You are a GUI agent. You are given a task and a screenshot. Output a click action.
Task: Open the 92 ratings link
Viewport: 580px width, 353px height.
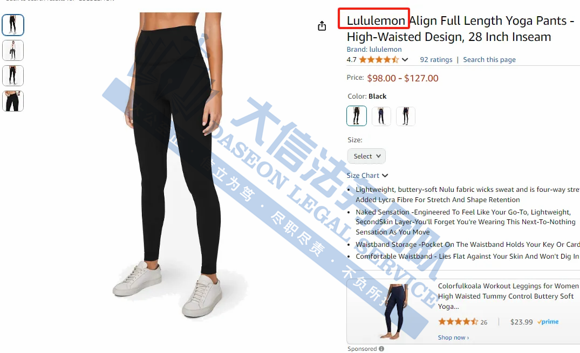[436, 59]
